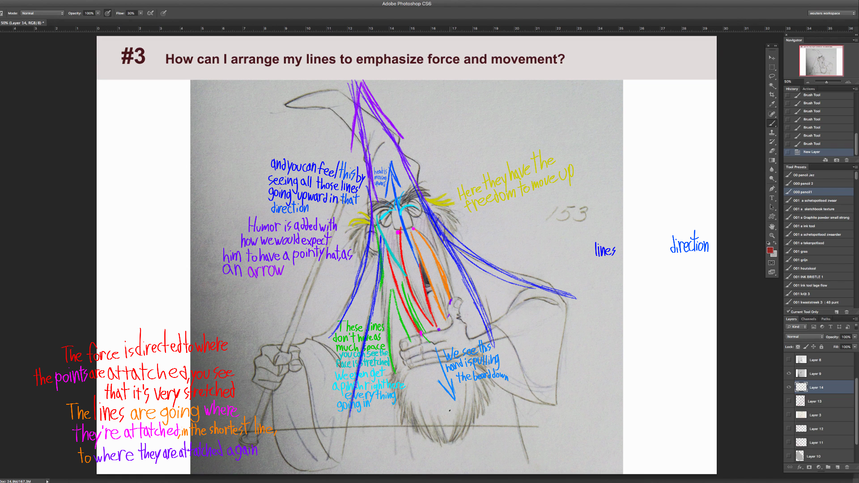
Task: Select the New Layer history state
Action: point(819,152)
